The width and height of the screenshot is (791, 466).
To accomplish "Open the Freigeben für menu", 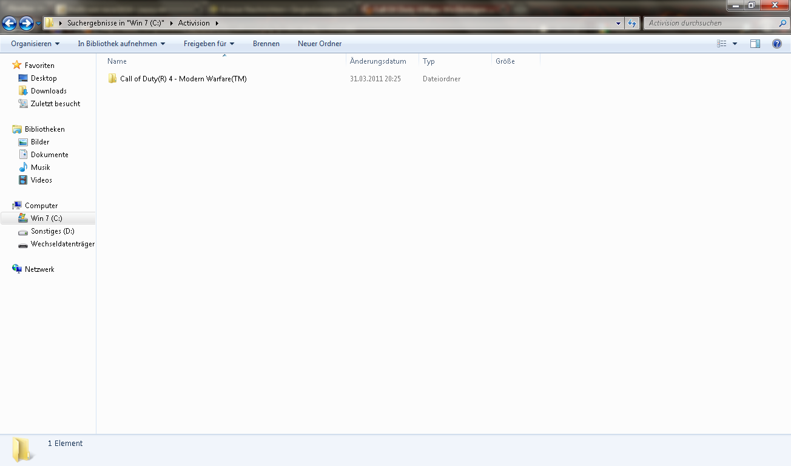I will pyautogui.click(x=209, y=44).
